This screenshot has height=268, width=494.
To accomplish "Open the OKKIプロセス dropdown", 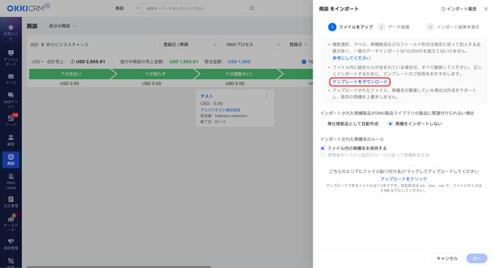I will coord(253,44).
